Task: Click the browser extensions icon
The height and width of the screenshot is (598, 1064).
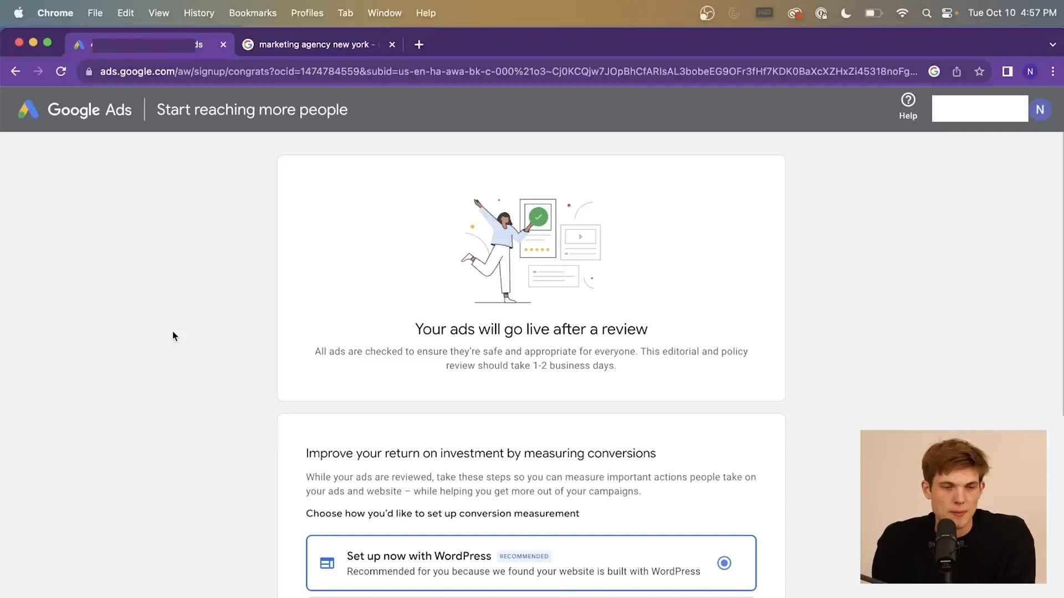Action: 1007,71
